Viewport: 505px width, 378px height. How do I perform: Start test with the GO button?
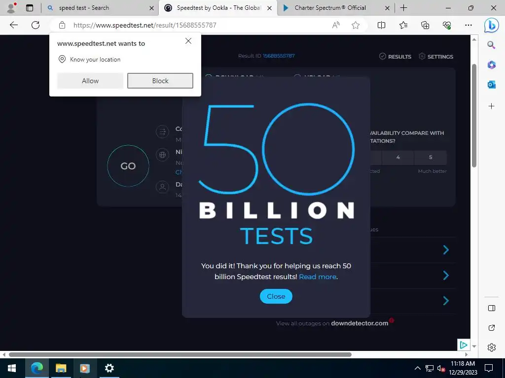tap(128, 166)
